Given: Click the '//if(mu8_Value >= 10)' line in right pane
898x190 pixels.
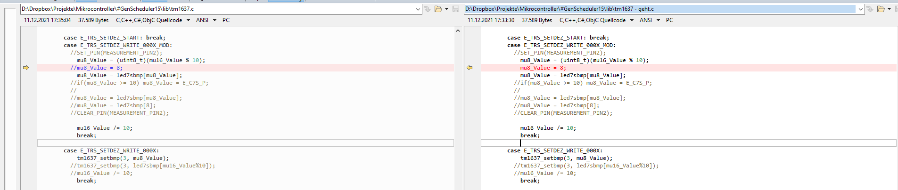Looking at the screenshot, I should [x=583, y=83].
